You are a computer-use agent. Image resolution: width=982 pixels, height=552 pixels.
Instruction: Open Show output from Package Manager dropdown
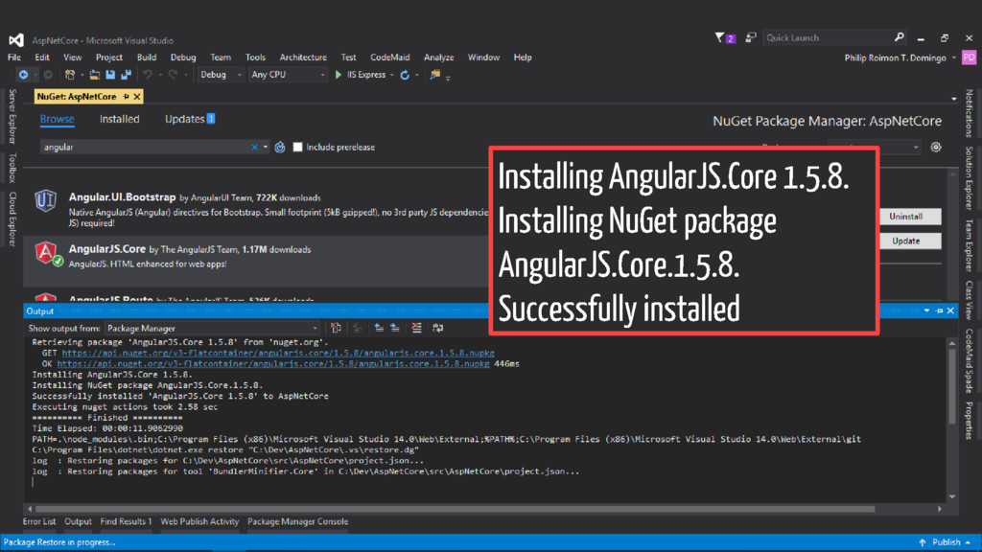[212, 328]
